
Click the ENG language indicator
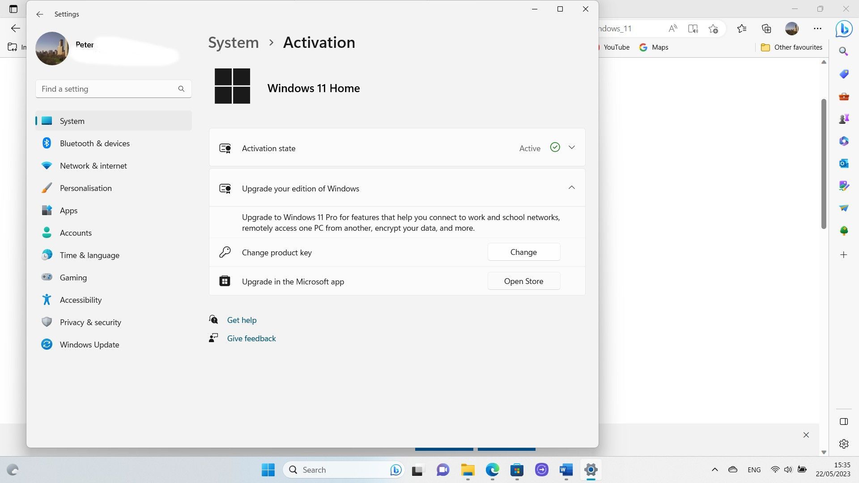[x=754, y=470]
